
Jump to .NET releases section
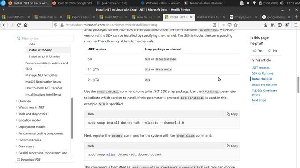click(x=261, y=68)
